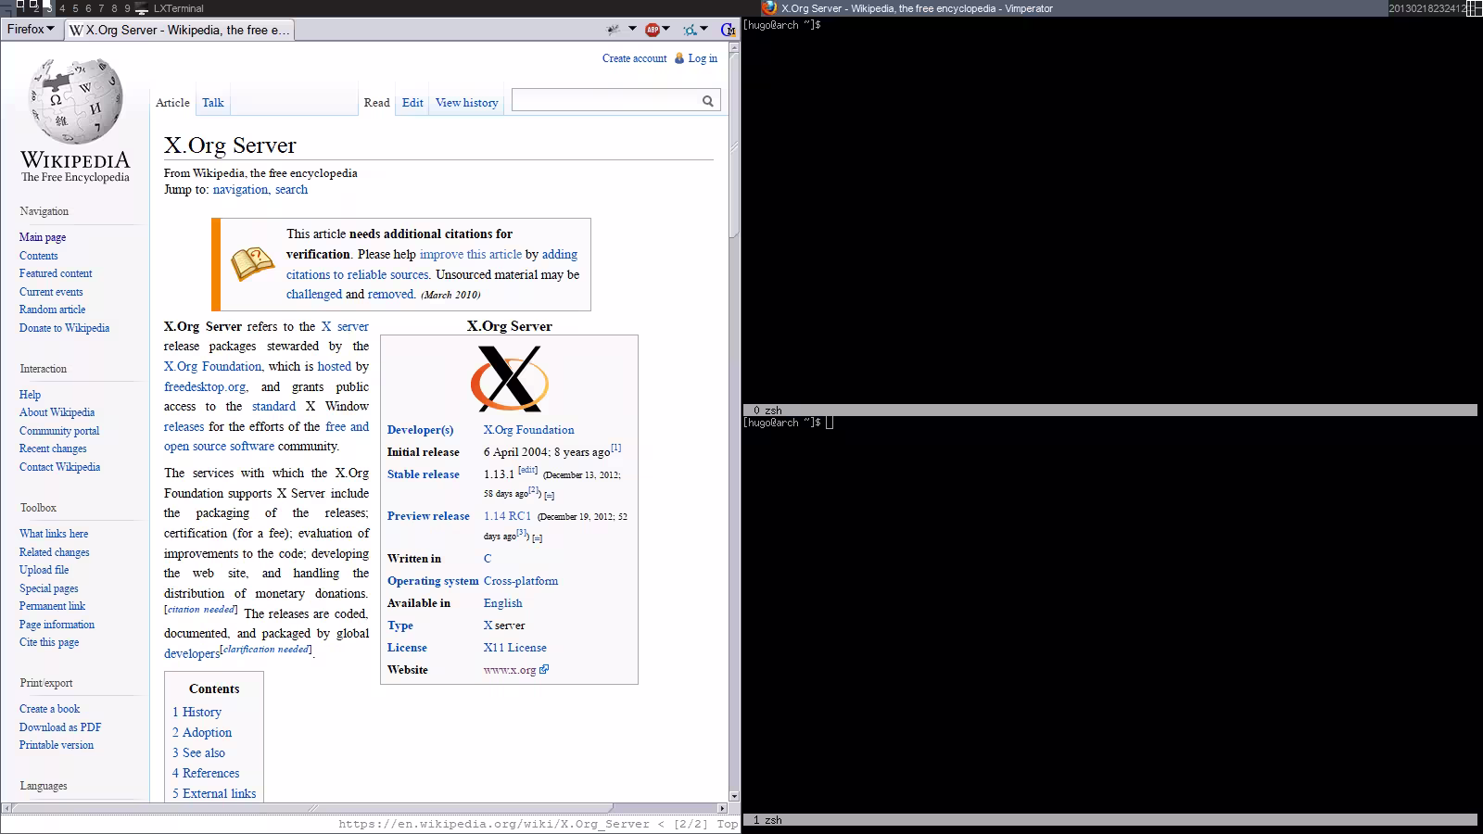
Task: Switch to workspace 7 in taskbar
Action: (101, 8)
